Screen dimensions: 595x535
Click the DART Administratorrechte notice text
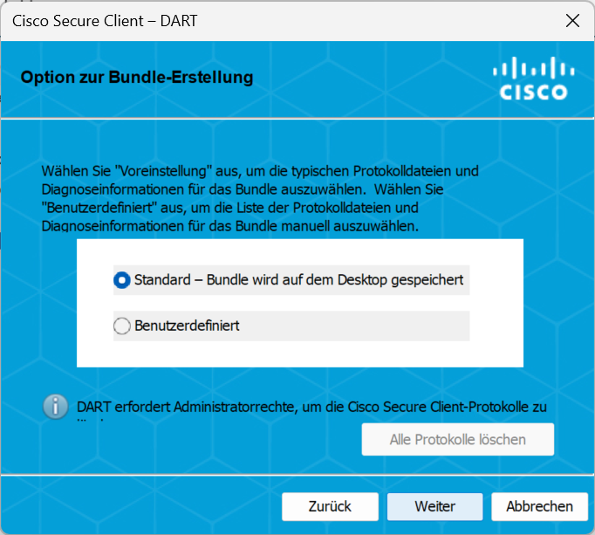[x=311, y=407]
